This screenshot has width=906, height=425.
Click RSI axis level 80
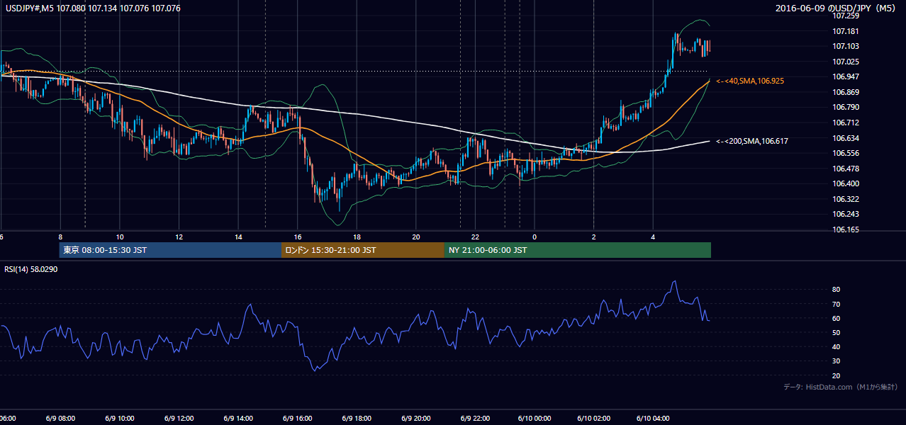[x=836, y=290]
